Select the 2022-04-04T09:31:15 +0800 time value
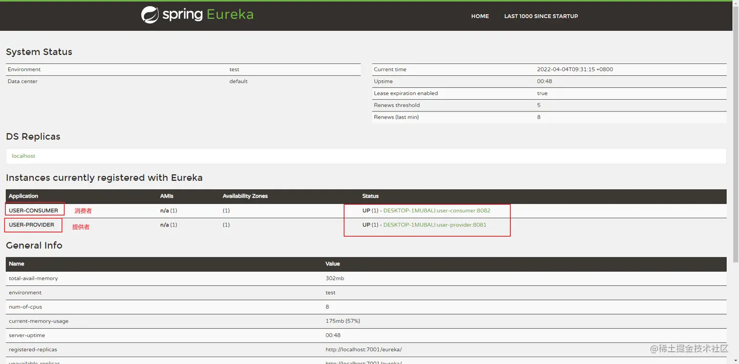Screen dimensions: 739x364 [575, 69]
